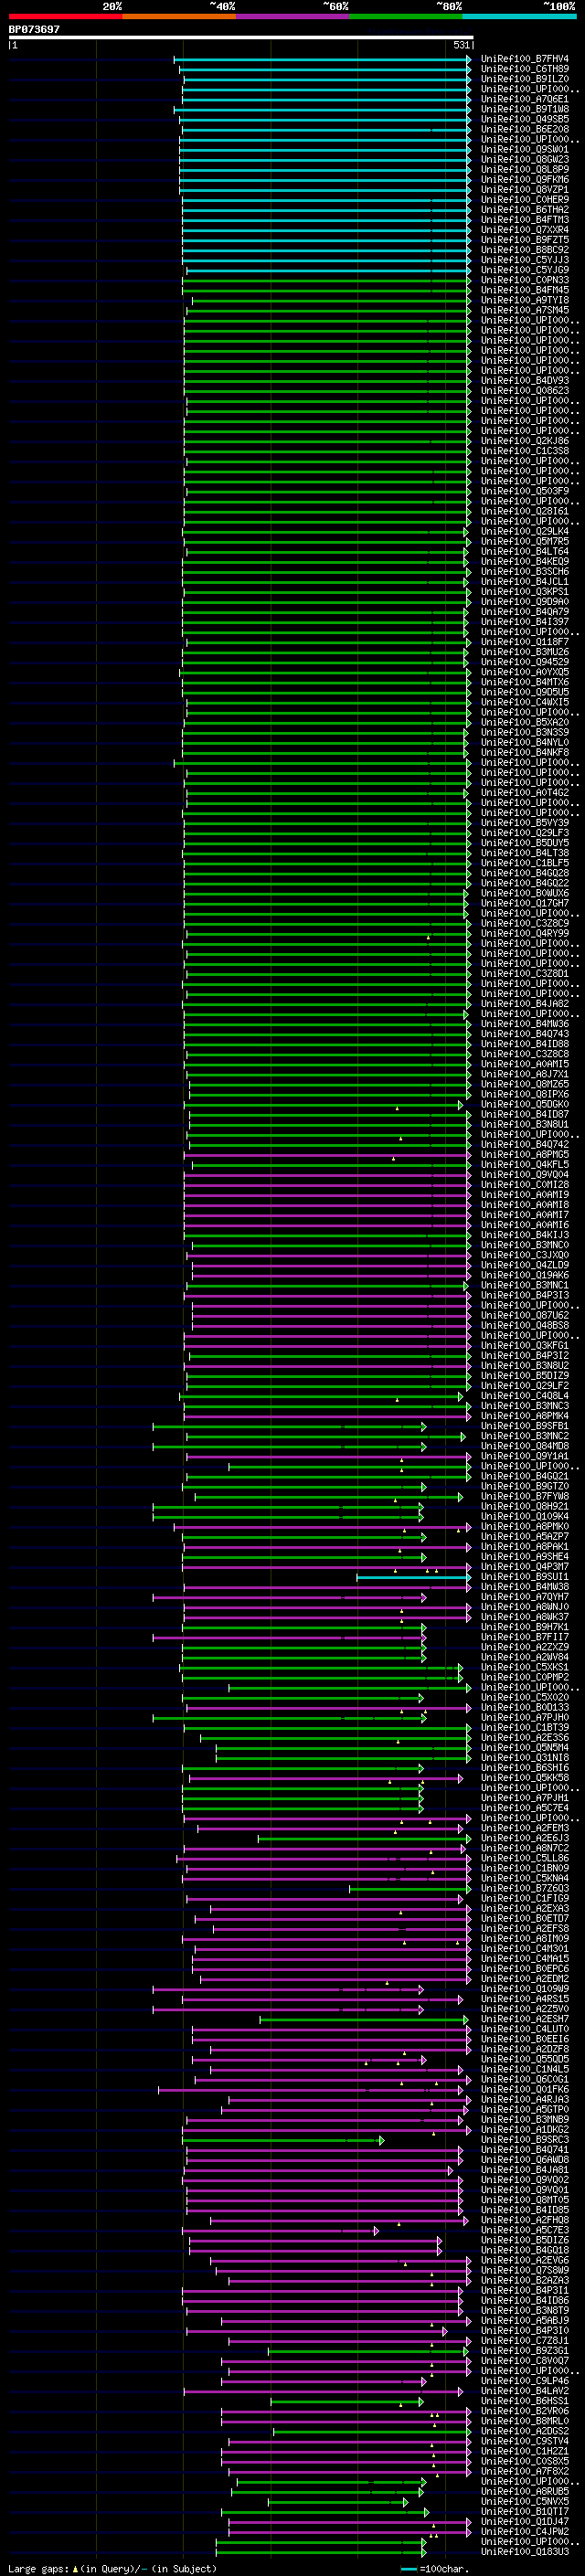Image resolution: width=585 pixels, height=2576 pixels.
Task: Select label UniRef100_B4KIJ3
Action: point(524,1235)
